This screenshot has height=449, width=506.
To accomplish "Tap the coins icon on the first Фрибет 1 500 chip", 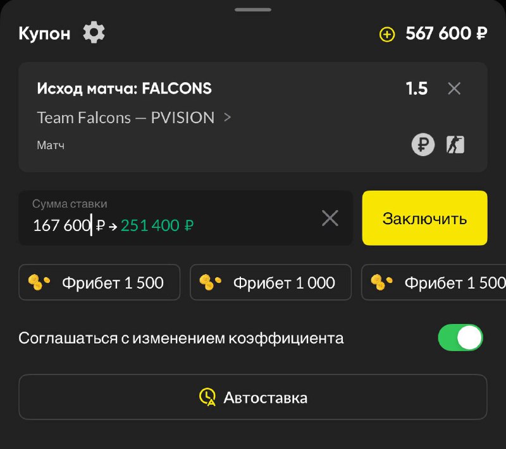I will point(40,282).
